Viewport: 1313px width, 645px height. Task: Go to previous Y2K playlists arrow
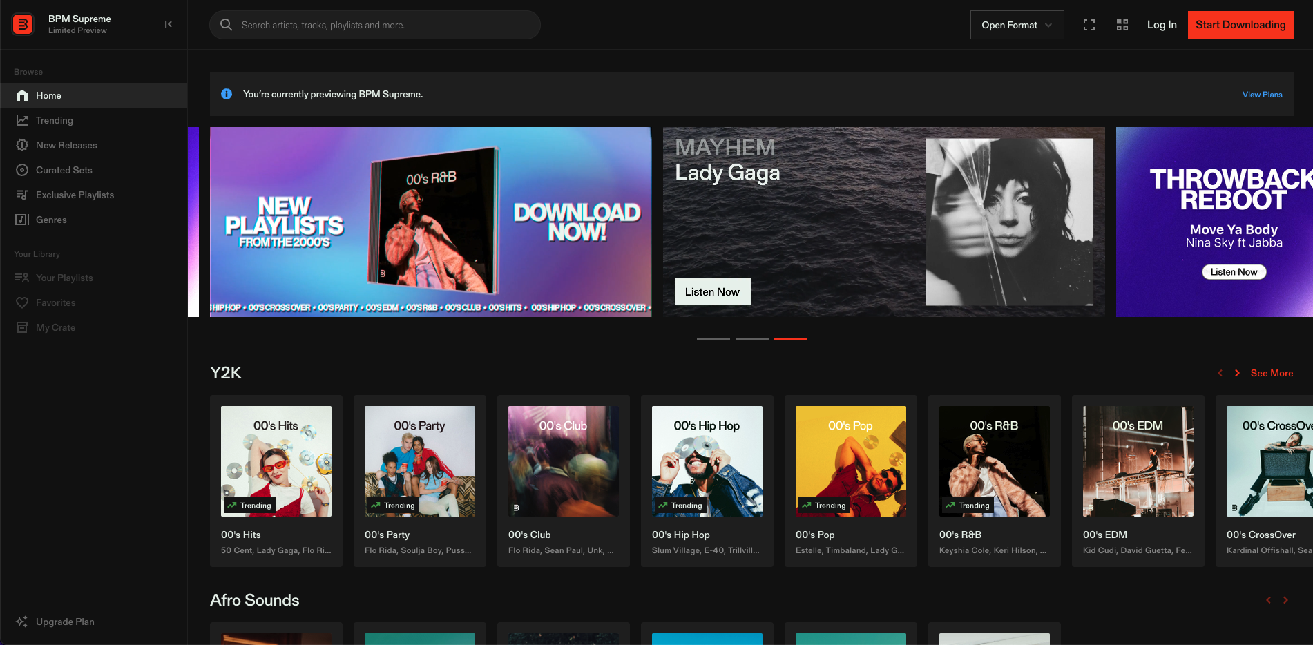click(x=1220, y=373)
